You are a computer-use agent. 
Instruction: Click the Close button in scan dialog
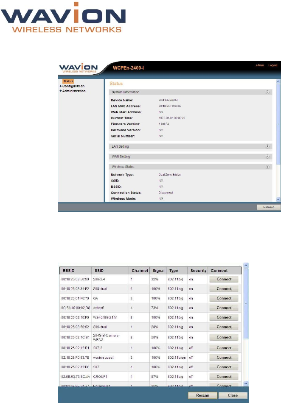click(x=233, y=395)
